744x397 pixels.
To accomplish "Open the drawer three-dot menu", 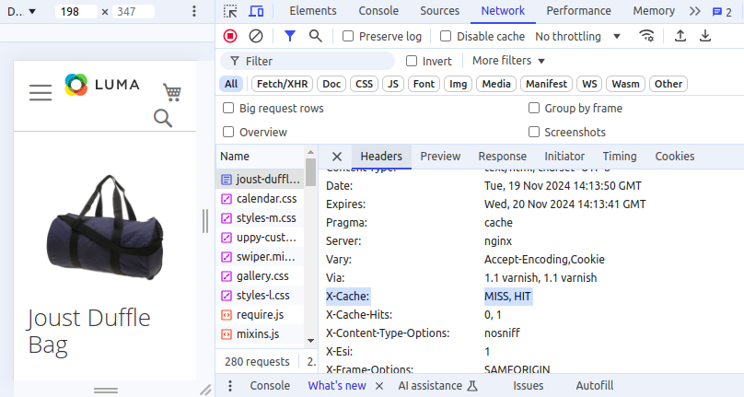I will pos(230,386).
